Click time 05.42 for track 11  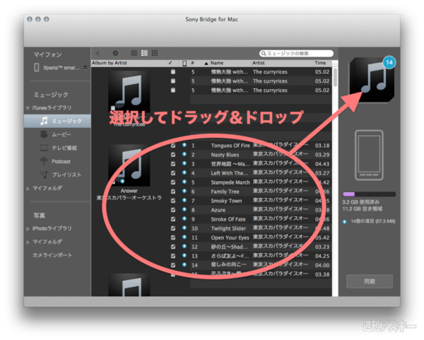click(x=322, y=238)
